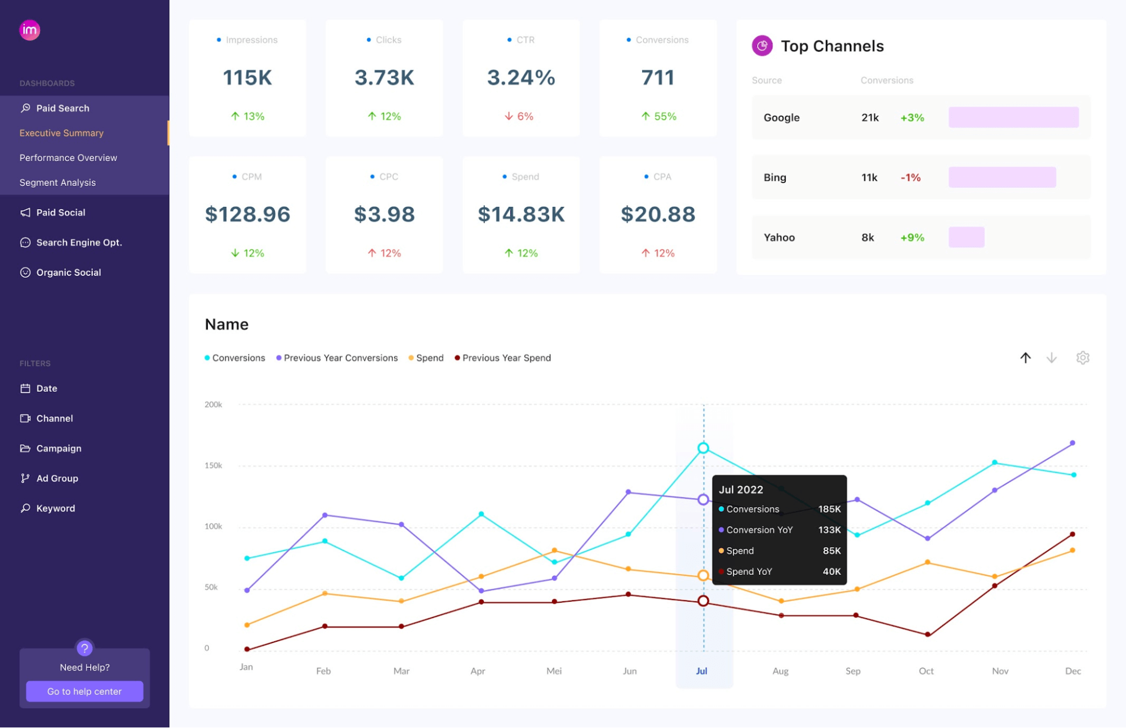
Task: Expand the Campaign filter dropdown
Action: 58,447
